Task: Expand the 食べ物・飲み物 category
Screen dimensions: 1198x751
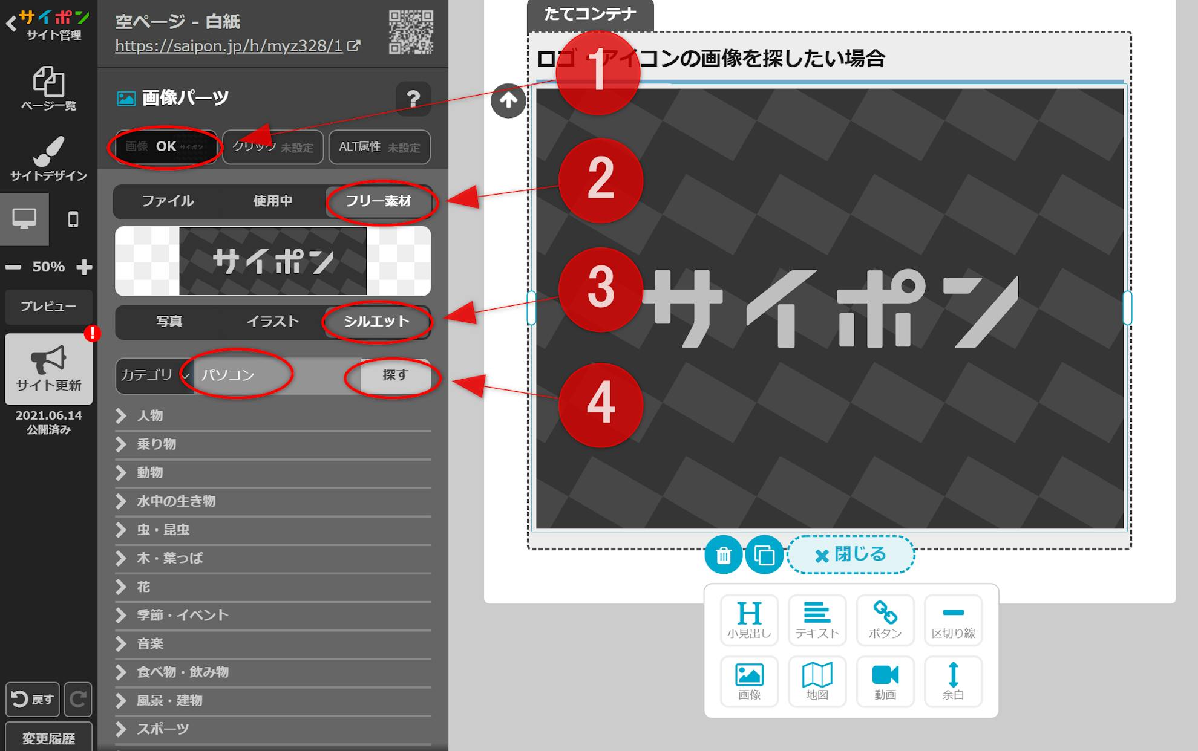Action: 273,672
